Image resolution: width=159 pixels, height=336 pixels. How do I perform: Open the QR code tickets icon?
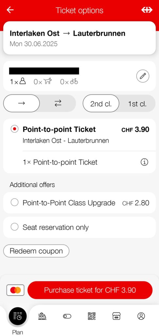(92, 316)
